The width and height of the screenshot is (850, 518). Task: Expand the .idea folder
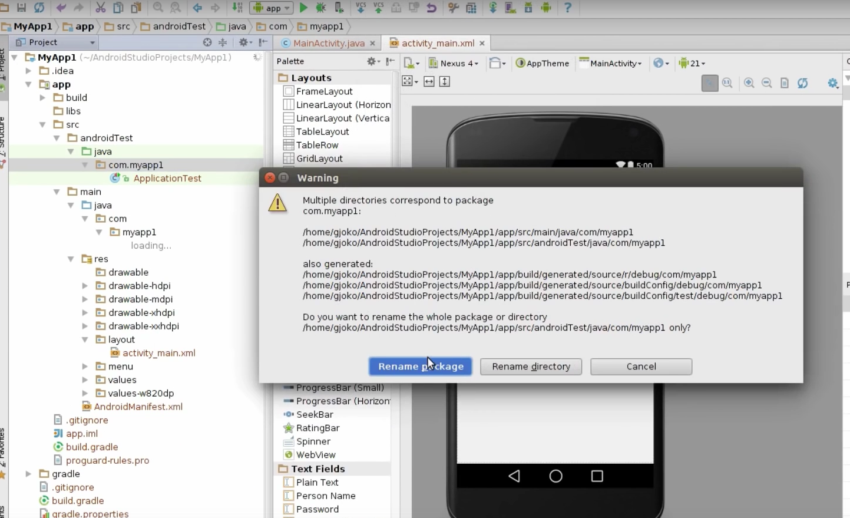(x=28, y=71)
